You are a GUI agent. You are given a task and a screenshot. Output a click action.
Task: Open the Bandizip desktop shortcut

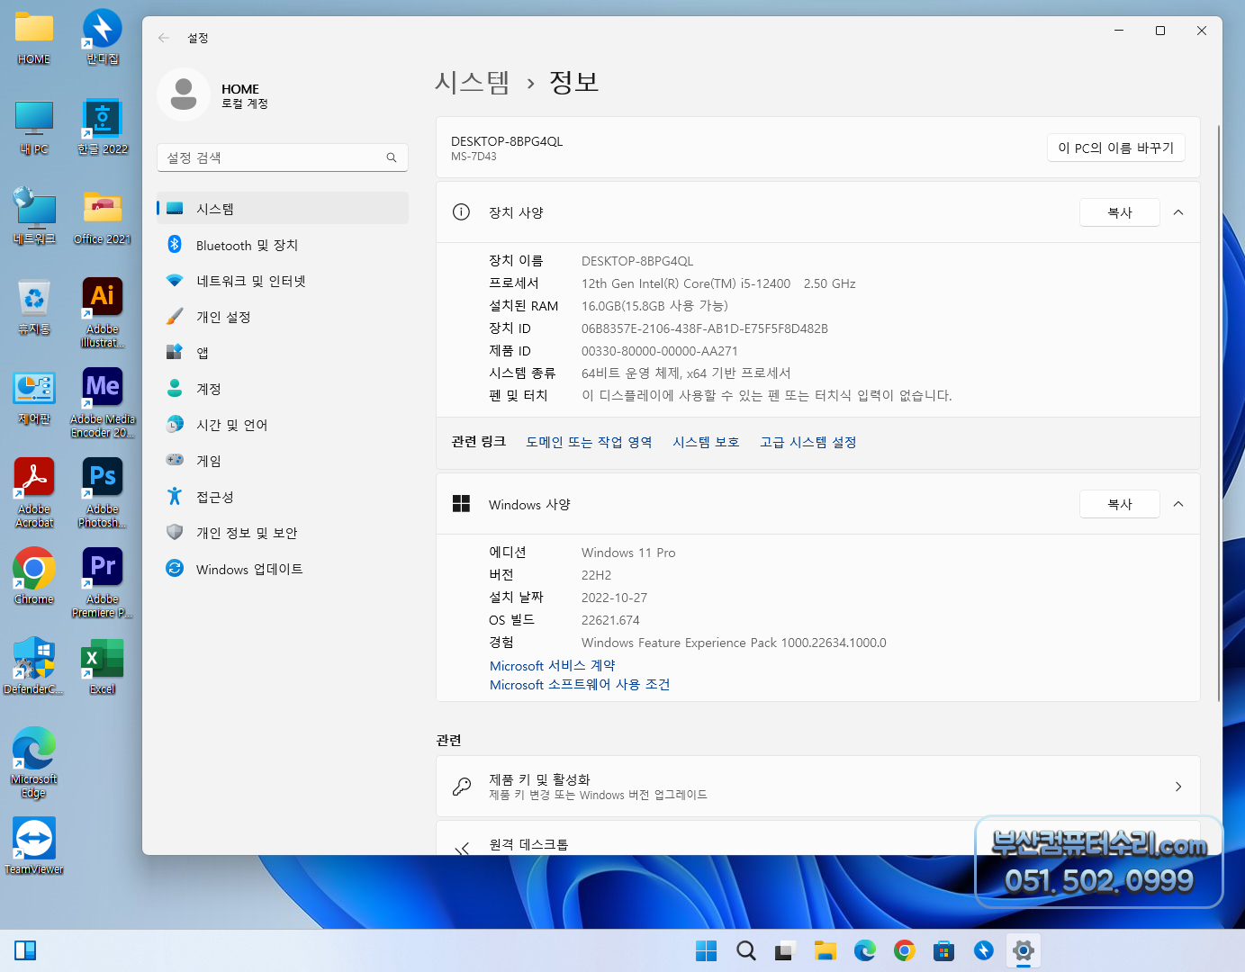[103, 38]
